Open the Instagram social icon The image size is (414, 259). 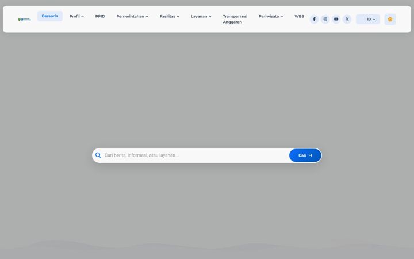pyautogui.click(x=325, y=19)
